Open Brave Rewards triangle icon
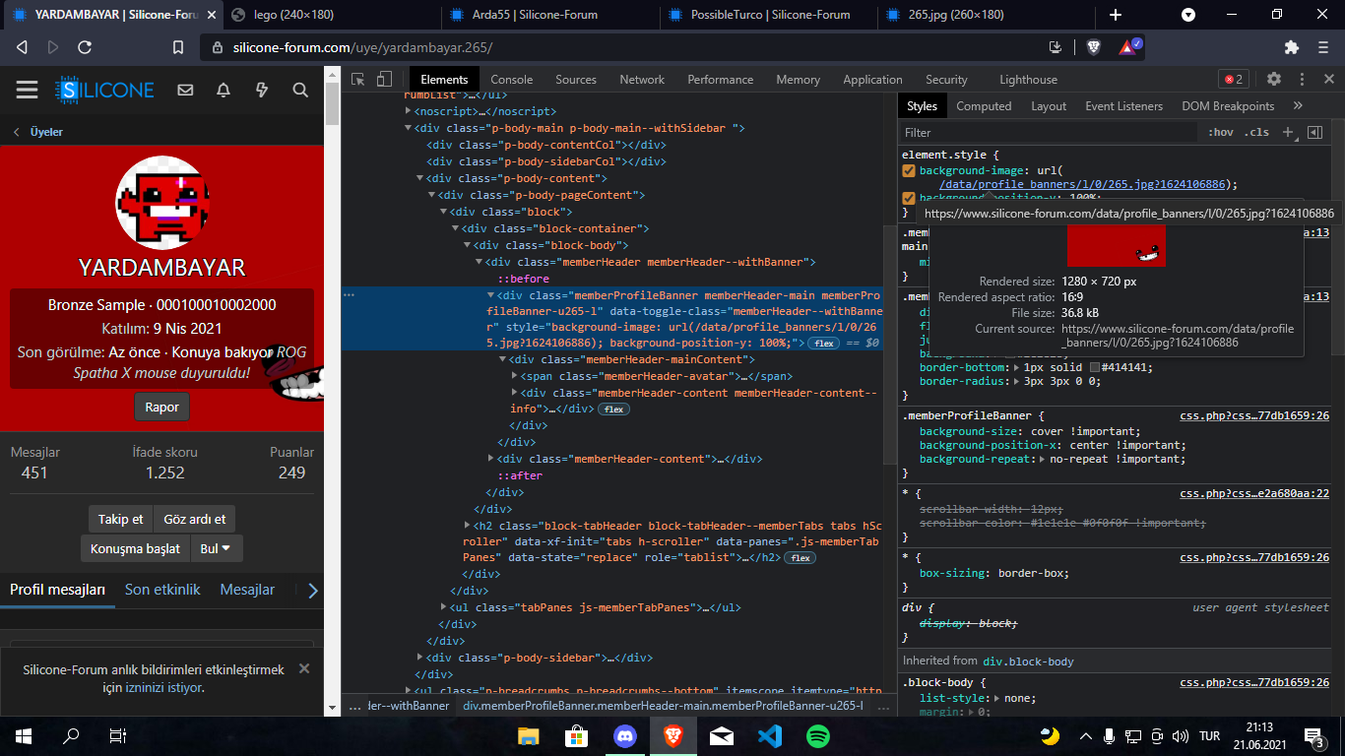Image resolution: width=1345 pixels, height=756 pixels. click(1128, 47)
